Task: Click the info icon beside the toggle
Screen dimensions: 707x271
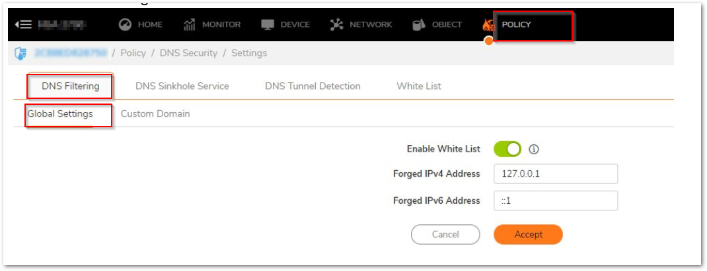Action: pos(534,149)
